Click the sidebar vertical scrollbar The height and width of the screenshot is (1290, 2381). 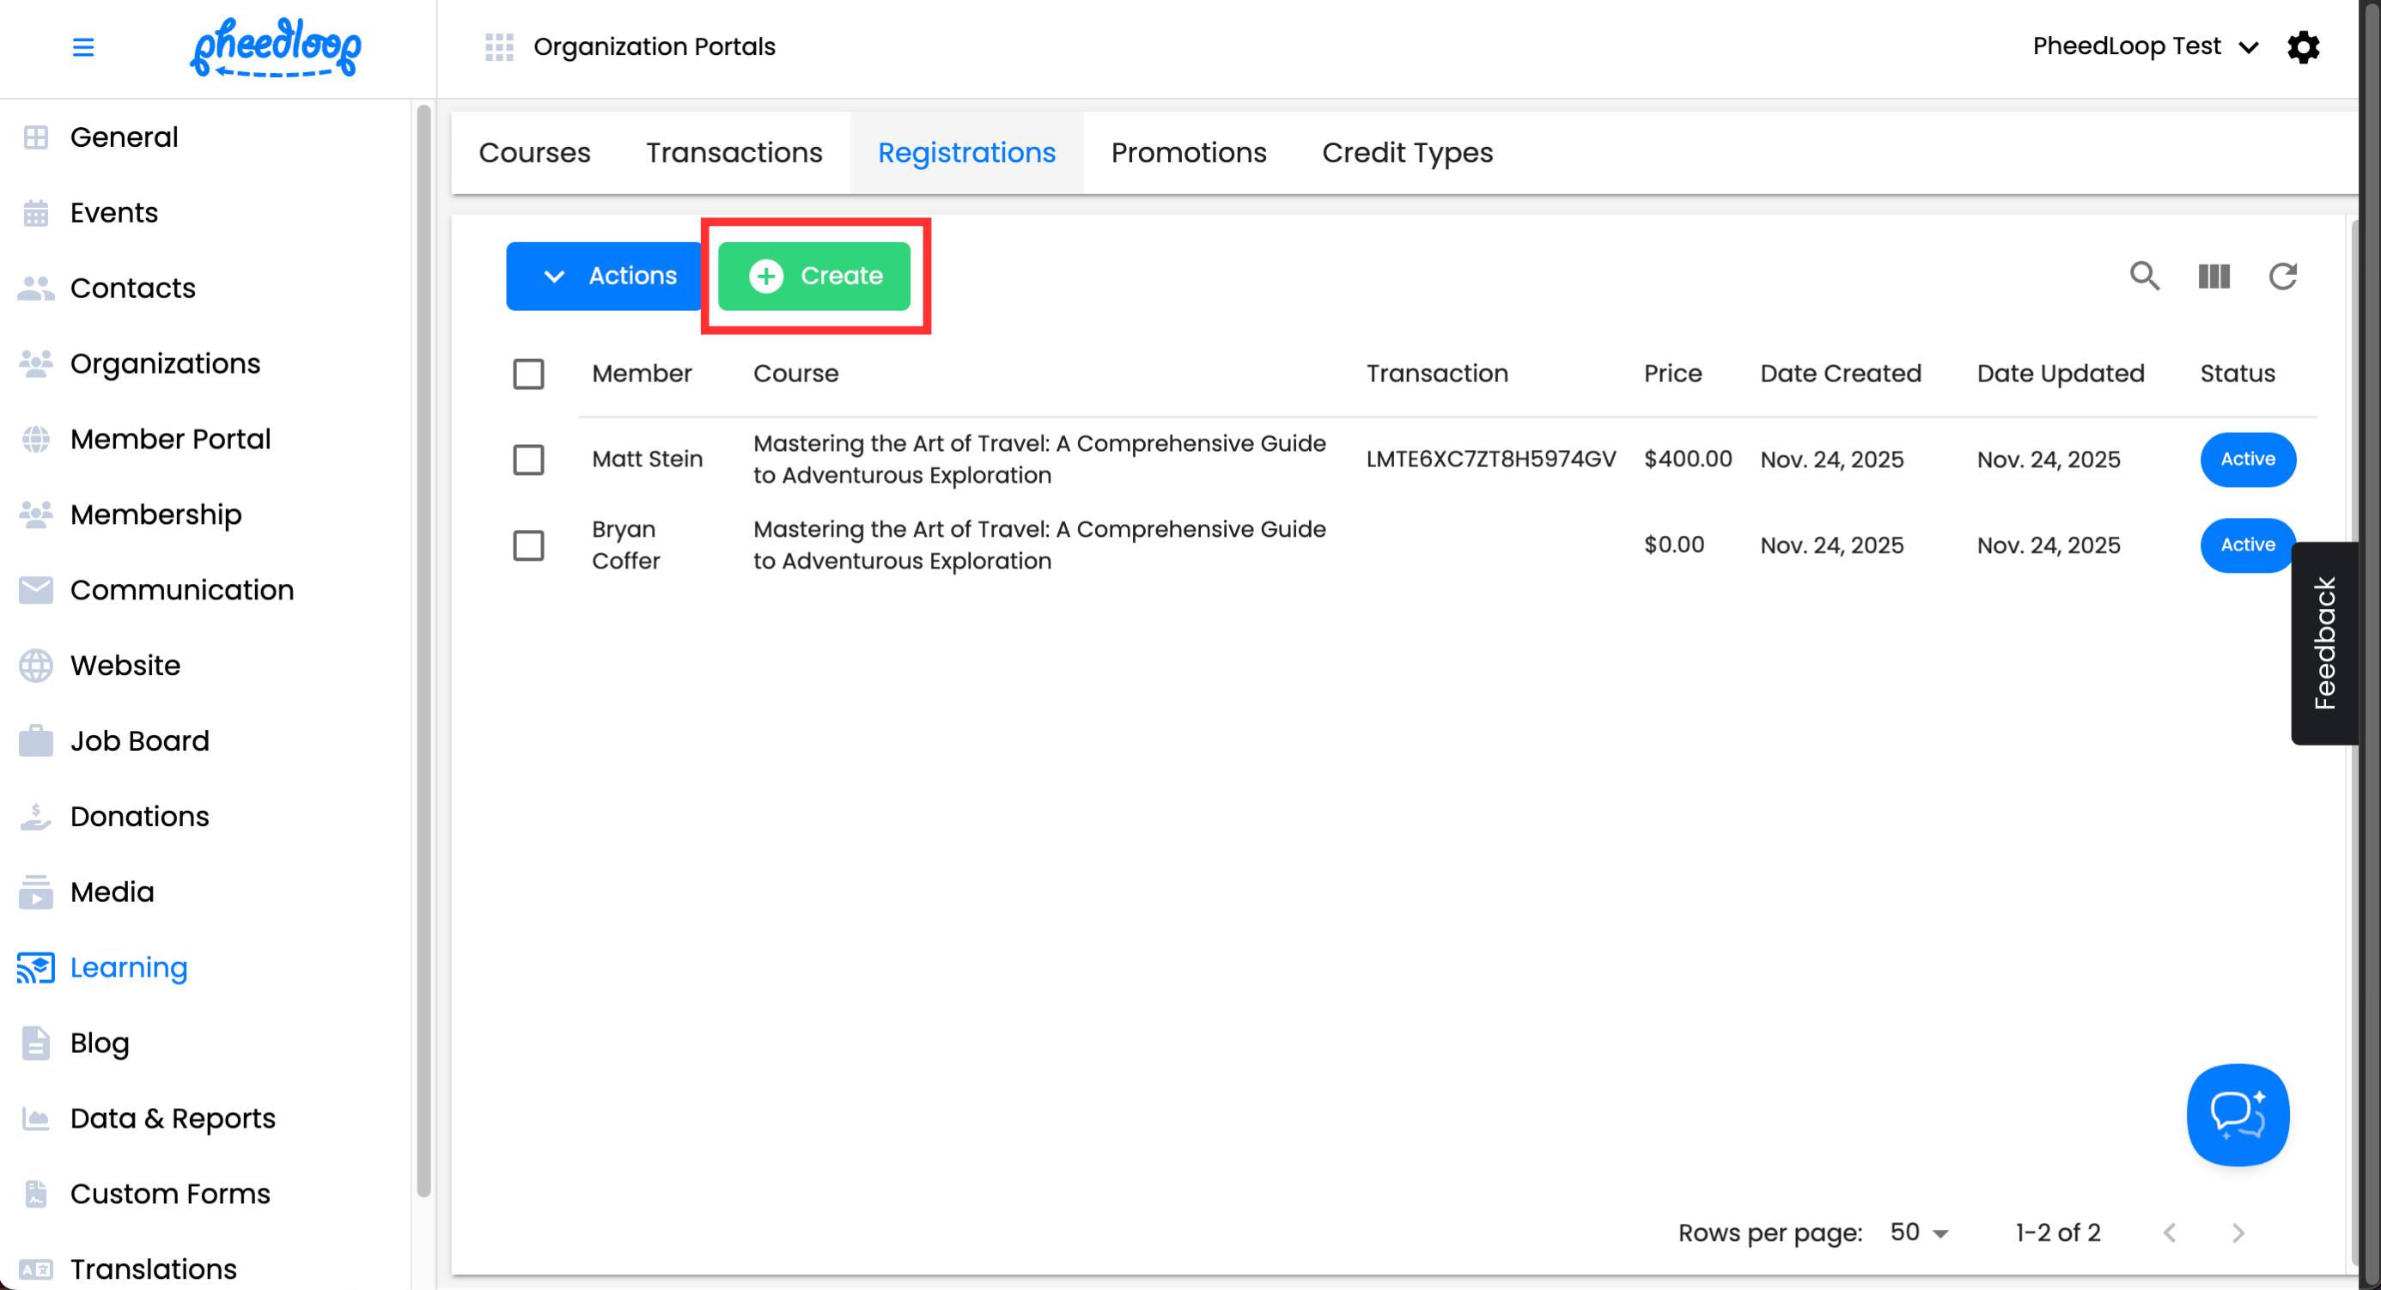tap(423, 647)
